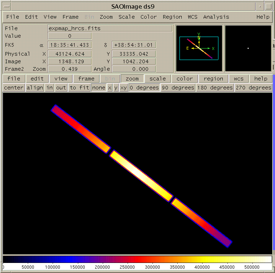The image size is (275, 273).
Task: Open the Frame menu
Action: (x=71, y=17)
